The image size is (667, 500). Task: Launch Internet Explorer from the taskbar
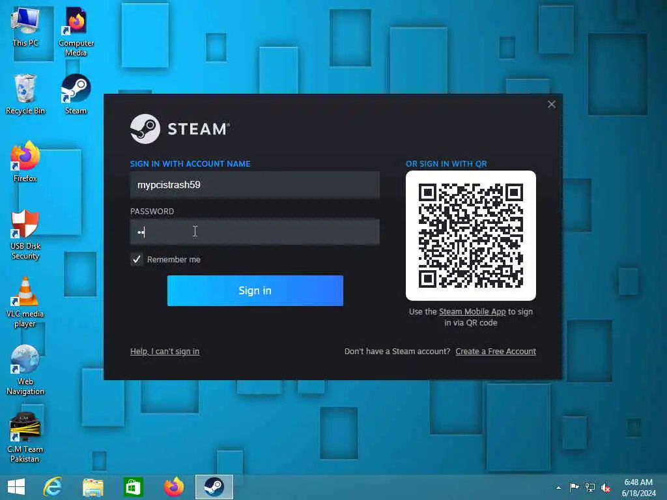(x=53, y=487)
